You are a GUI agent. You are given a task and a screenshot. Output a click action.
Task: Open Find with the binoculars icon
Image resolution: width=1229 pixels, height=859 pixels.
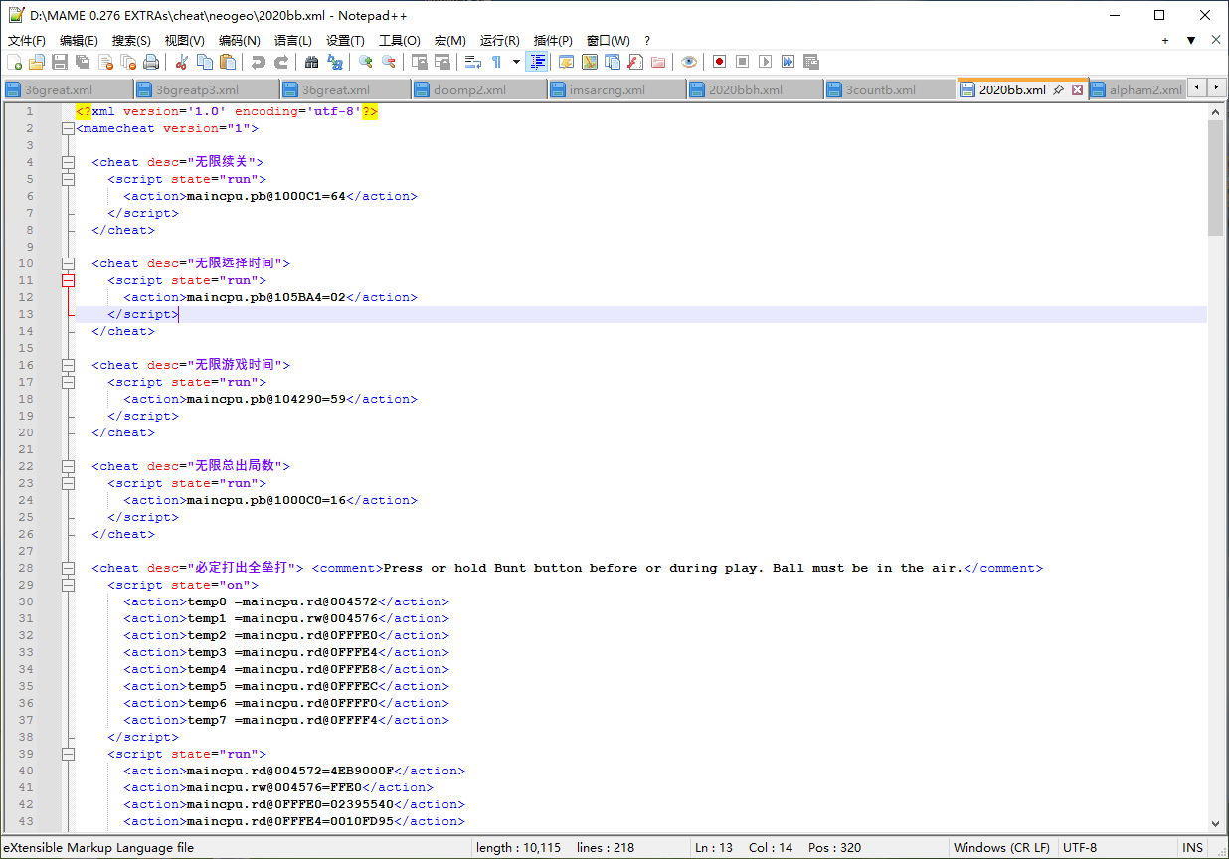(312, 62)
